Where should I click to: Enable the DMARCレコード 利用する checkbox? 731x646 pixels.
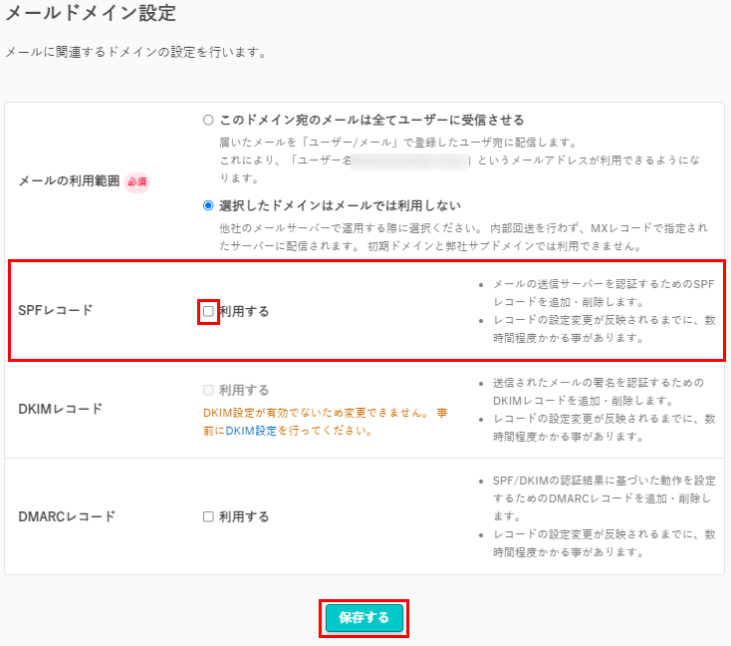click(x=208, y=516)
